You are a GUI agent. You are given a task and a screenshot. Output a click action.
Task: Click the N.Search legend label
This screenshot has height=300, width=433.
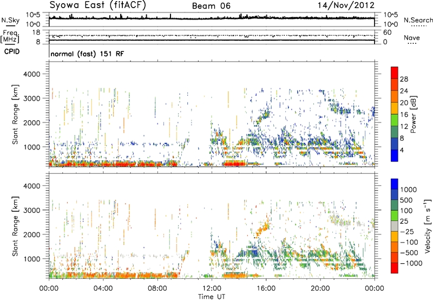pyautogui.click(x=418, y=20)
